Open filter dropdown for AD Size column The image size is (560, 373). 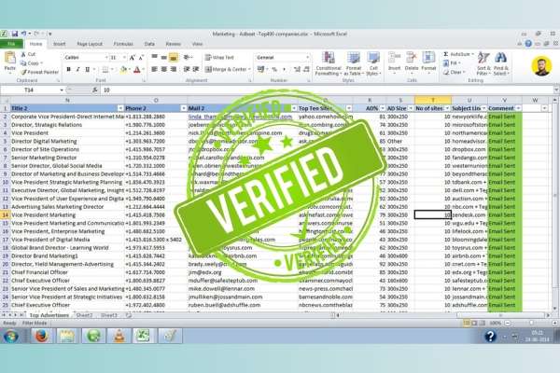click(x=411, y=108)
